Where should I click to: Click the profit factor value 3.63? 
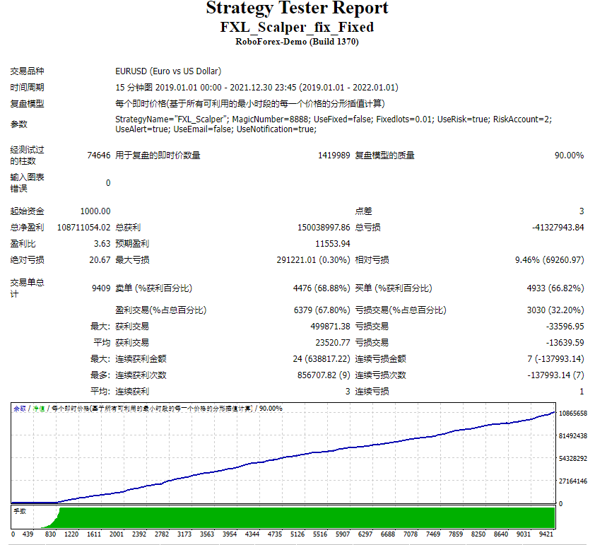102,244
